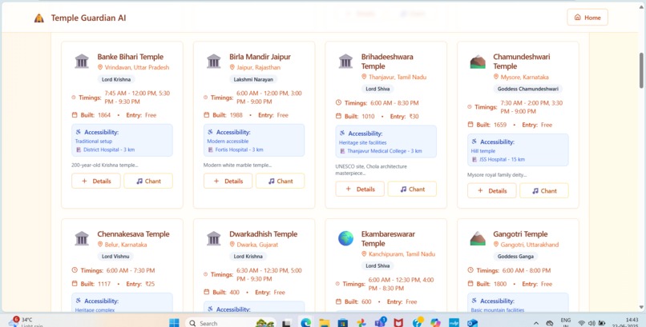The height and width of the screenshot is (327, 646).
Task: Click the hospital icon beside JSS Hospital
Action: tap(474, 159)
